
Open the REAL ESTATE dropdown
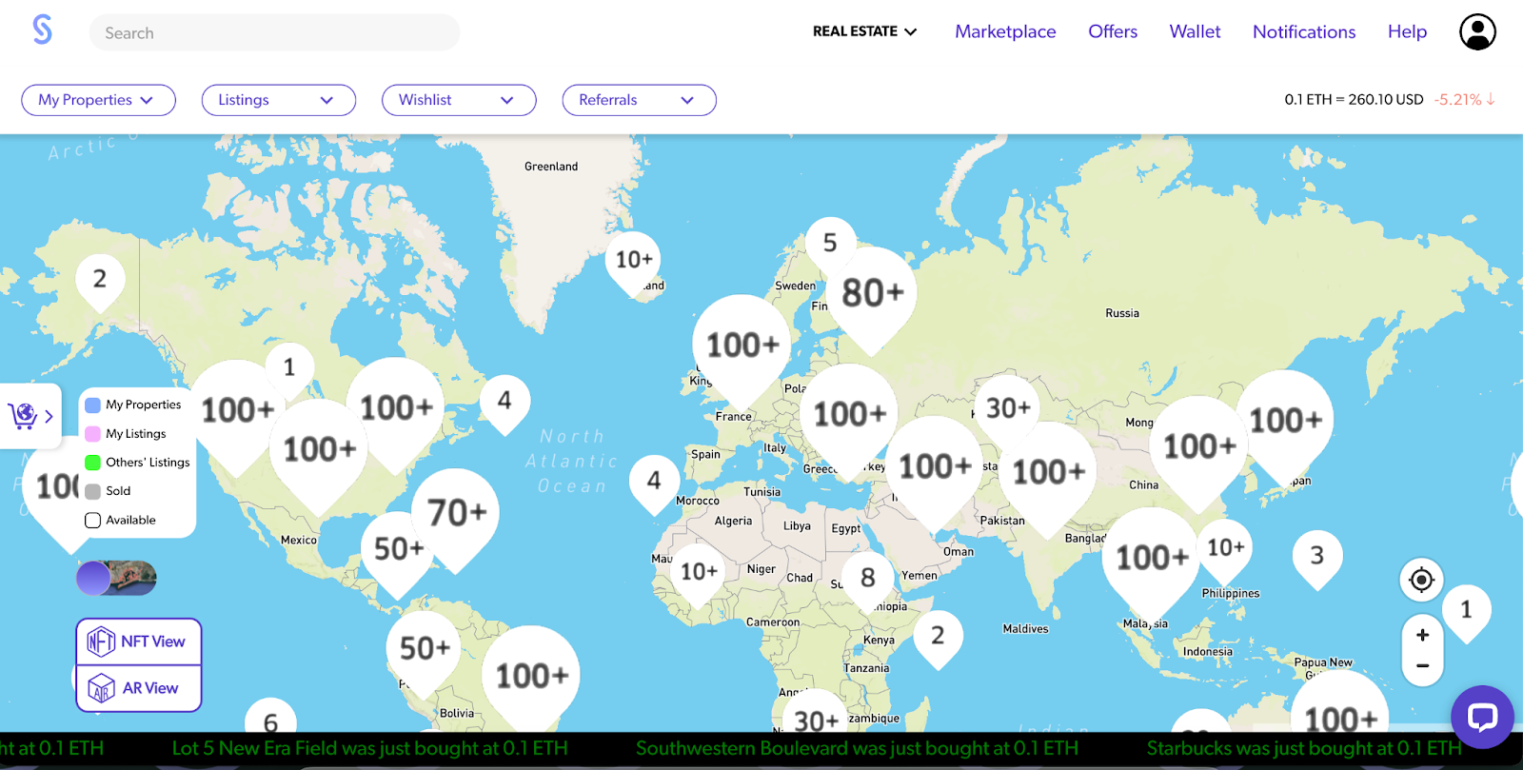click(864, 31)
